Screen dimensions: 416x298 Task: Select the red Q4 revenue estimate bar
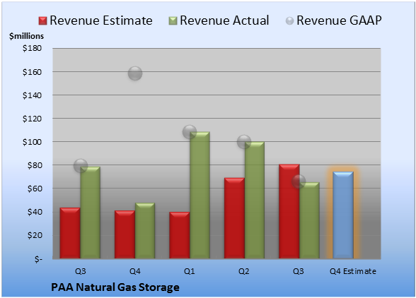125,234
